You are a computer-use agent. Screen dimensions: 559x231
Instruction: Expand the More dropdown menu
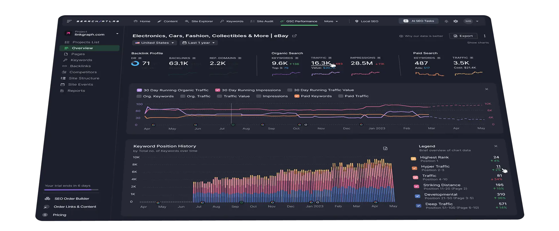click(x=331, y=21)
